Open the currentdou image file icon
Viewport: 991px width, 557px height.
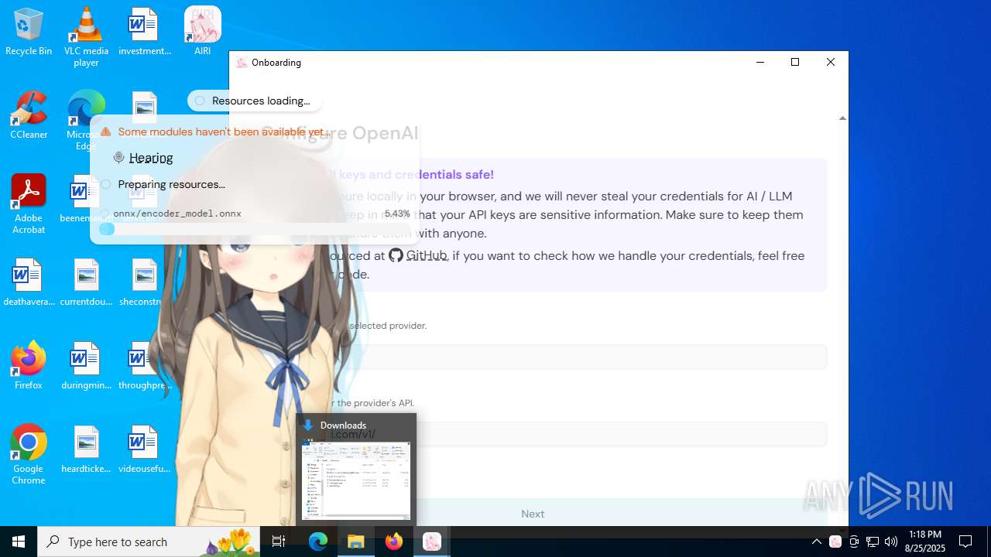(x=86, y=282)
